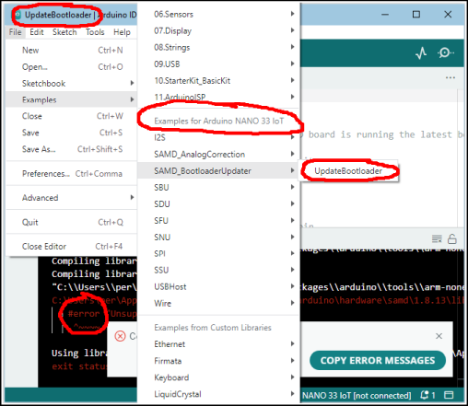468x406 pixels.
Task: Click NANO 33 IoT [not connected] status
Action: pyautogui.click(x=357, y=396)
